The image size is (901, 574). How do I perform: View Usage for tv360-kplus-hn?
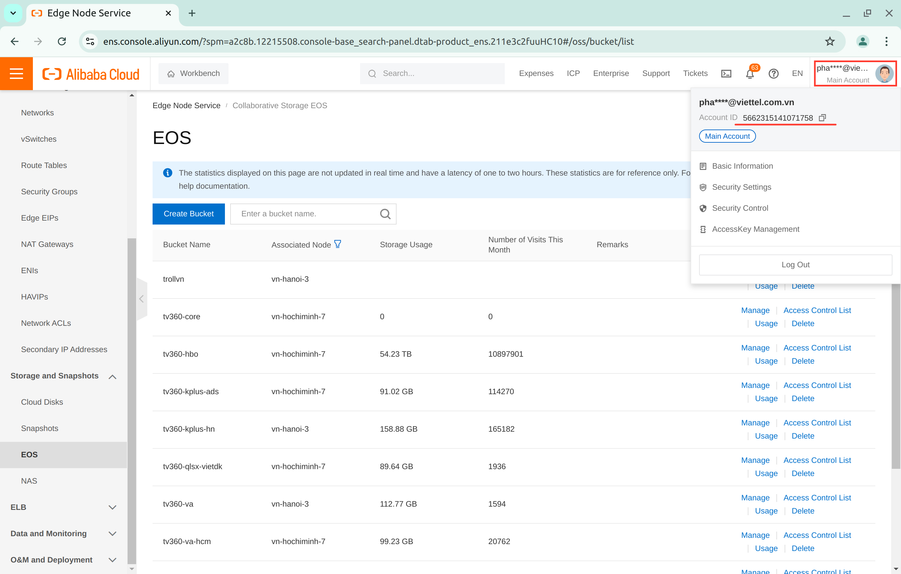[x=766, y=436]
